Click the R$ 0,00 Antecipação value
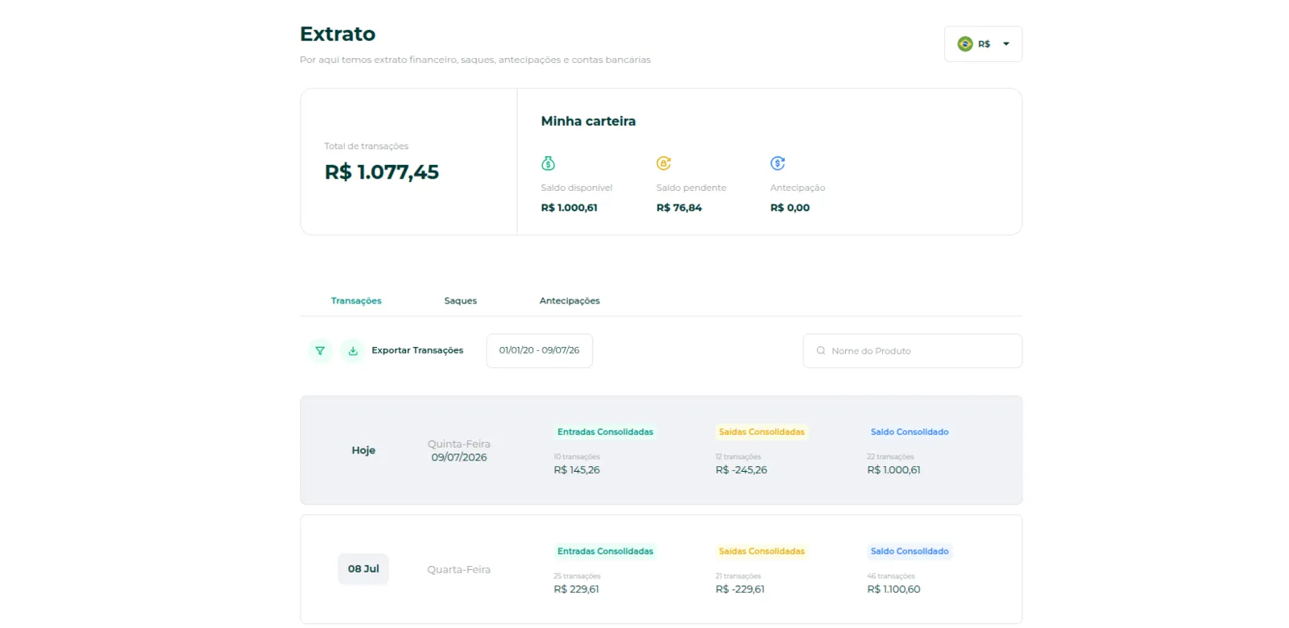Viewport: 1289px width, 628px height. pyautogui.click(x=790, y=208)
